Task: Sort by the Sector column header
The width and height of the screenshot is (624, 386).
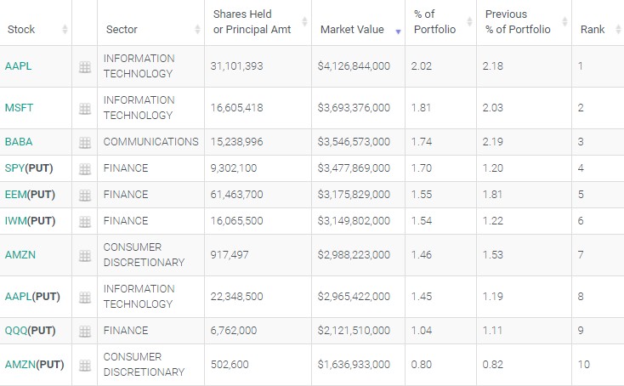Action: 122,30
